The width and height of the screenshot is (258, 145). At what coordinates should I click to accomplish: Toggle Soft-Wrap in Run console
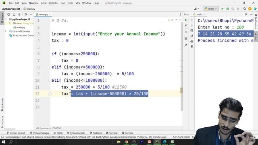click(x=192, y=31)
